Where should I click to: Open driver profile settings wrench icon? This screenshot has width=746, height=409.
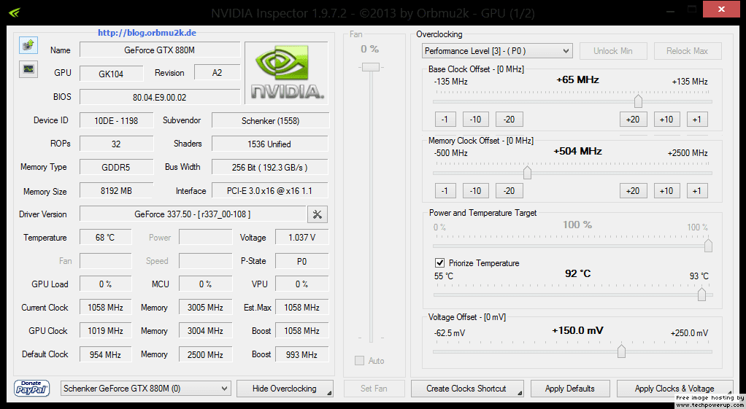pos(318,214)
